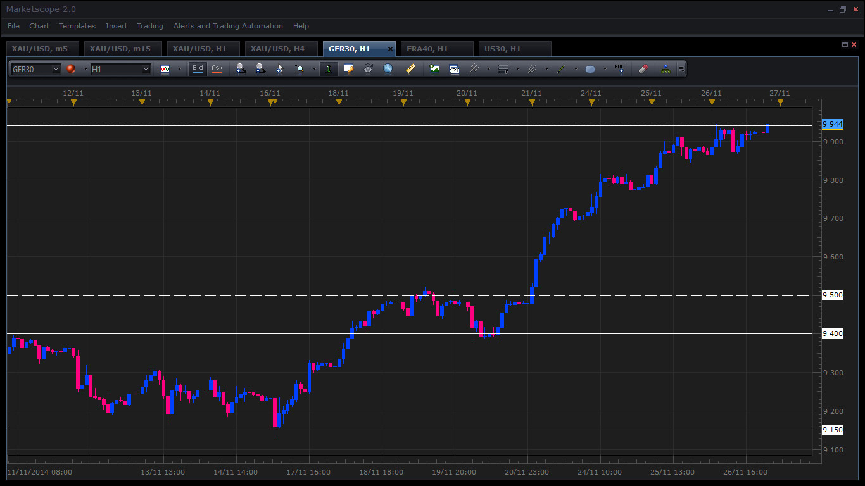Select the eraser tool
865x486 pixels.
[x=642, y=69]
